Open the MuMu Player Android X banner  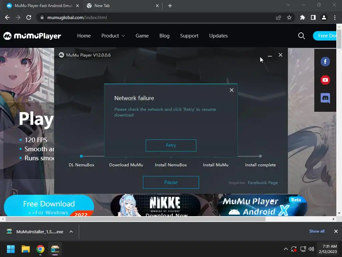(x=263, y=206)
